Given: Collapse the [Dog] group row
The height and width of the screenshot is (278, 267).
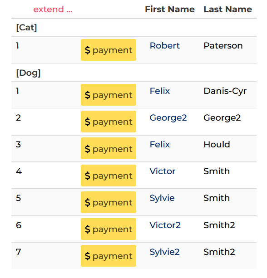Looking at the screenshot, I should click(134, 73).
